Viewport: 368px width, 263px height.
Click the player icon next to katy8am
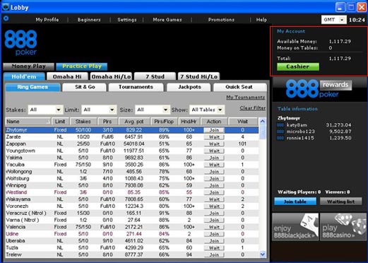tap(280, 125)
